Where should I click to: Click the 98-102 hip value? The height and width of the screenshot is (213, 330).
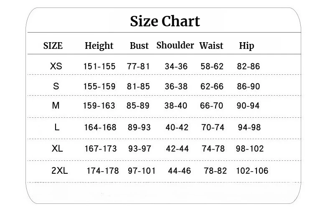click(x=250, y=149)
